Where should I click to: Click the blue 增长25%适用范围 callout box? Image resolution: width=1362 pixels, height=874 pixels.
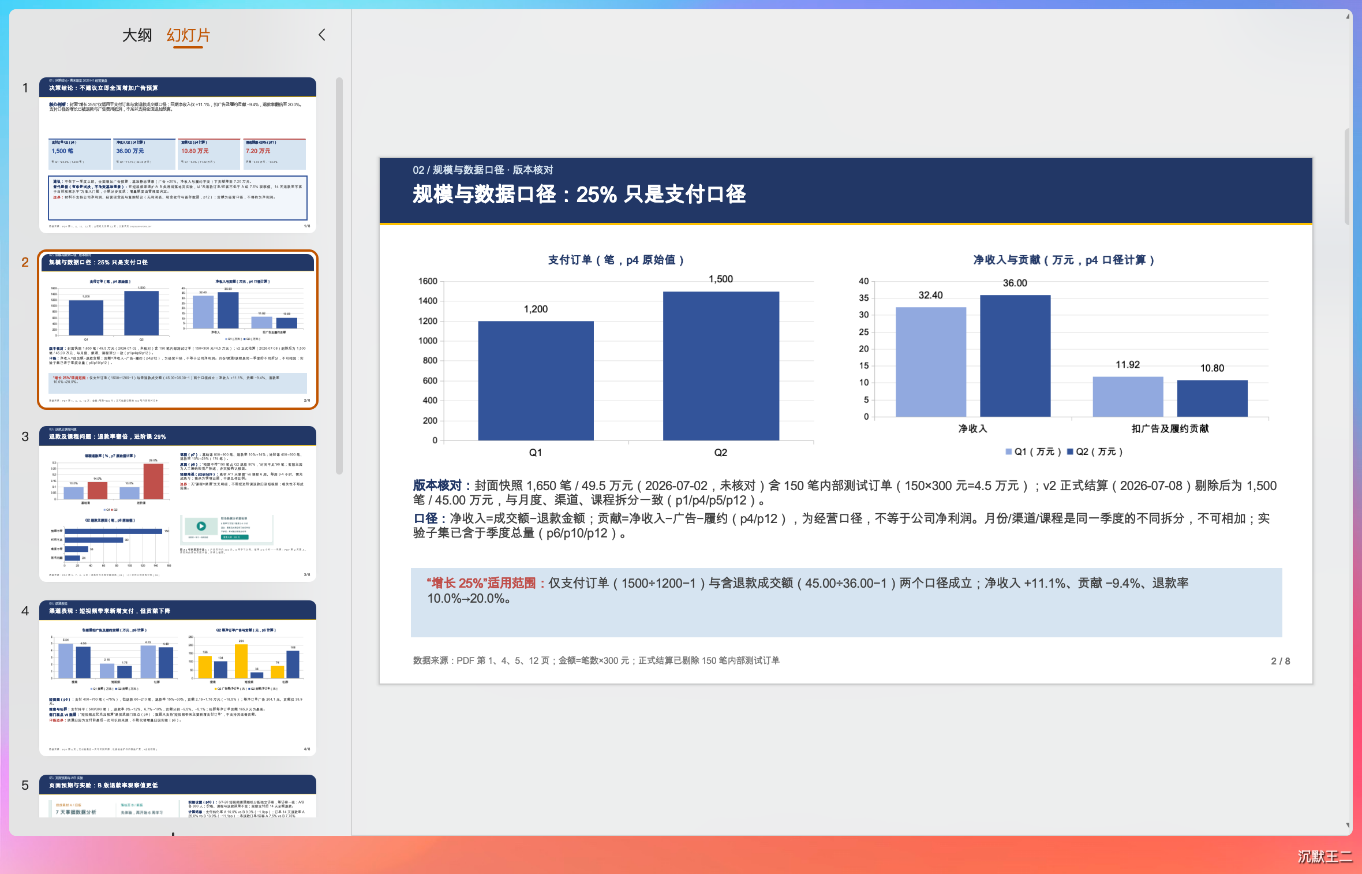point(846,603)
